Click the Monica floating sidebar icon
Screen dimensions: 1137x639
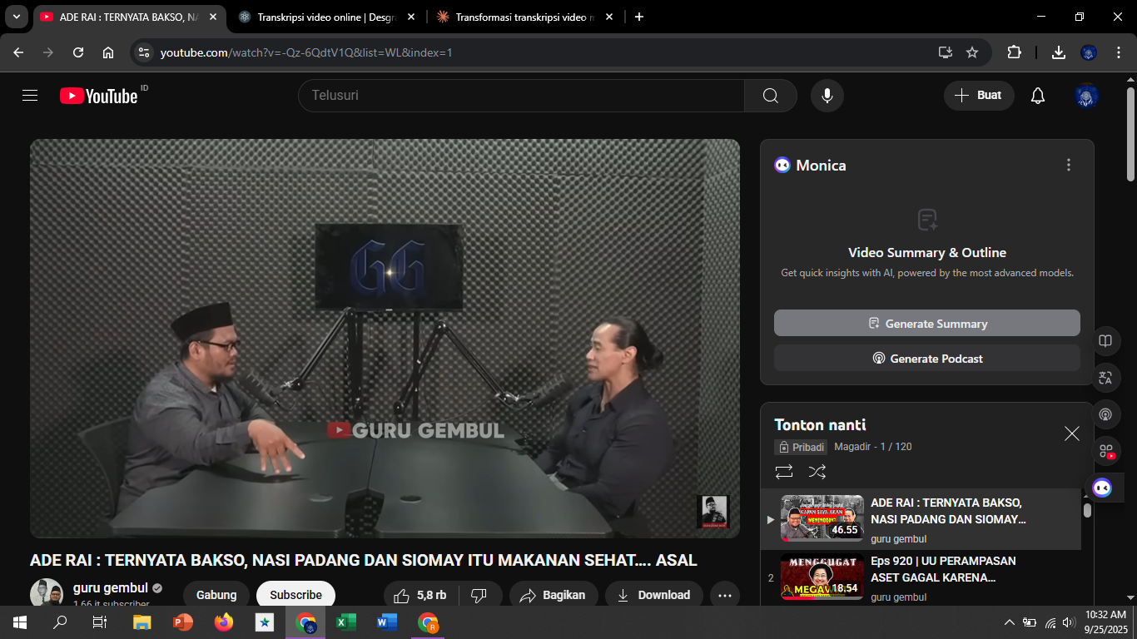coord(1102,488)
